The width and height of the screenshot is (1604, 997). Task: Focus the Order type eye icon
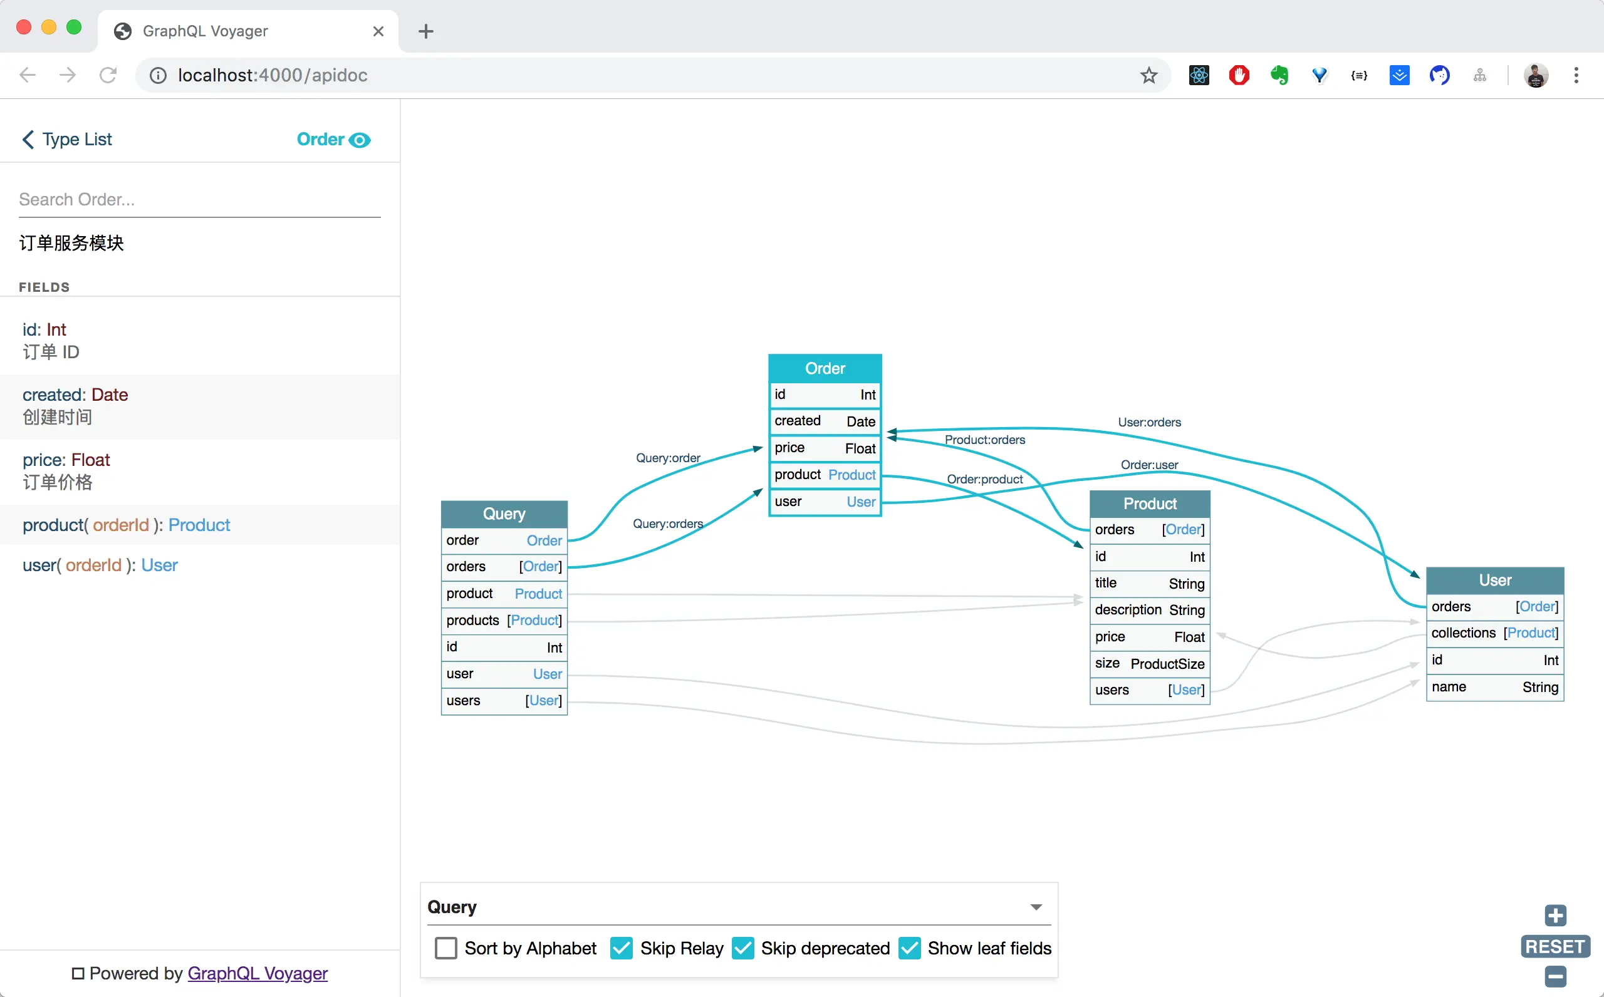(x=360, y=140)
